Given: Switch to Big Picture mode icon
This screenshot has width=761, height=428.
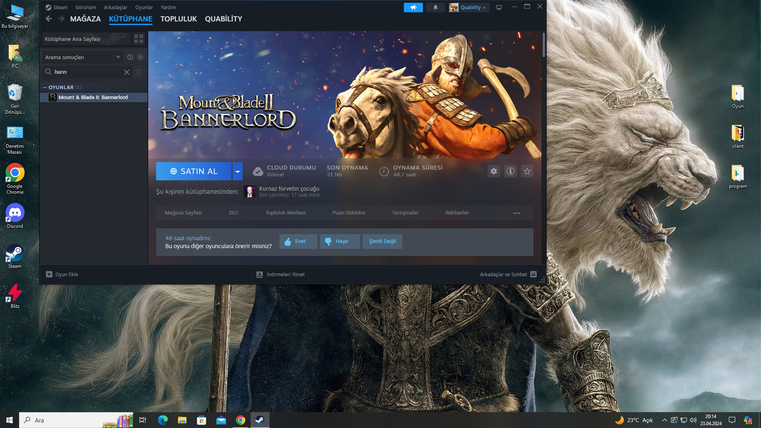Looking at the screenshot, I should 499,8.
